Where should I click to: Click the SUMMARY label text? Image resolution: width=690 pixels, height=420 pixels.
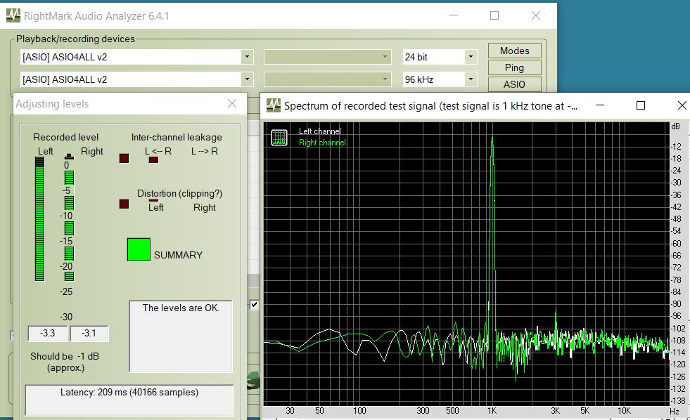tap(178, 255)
